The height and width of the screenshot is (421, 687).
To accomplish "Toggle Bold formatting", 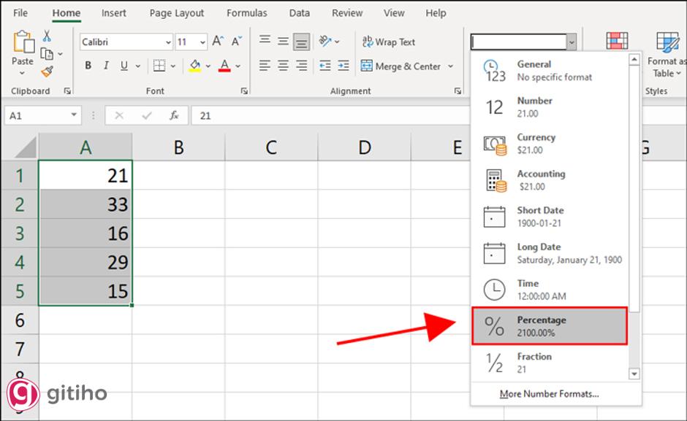I will 88,66.
